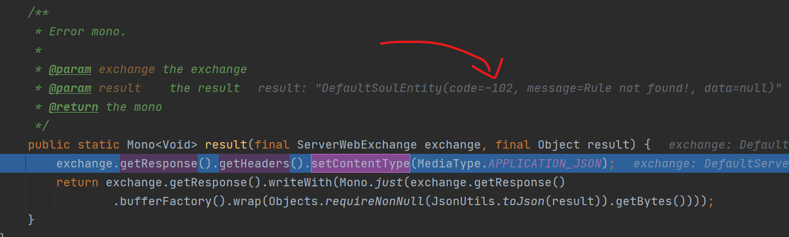This screenshot has height=237, width=789.
Task: Click the inline debug hint showing DefaultSoulEntity
Action: pos(520,88)
